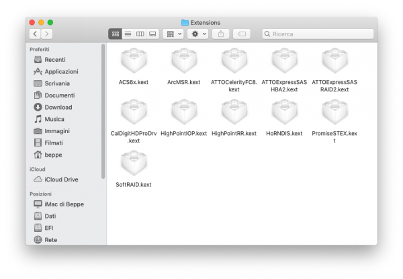Open Scrivania in the sidebar
403x279 pixels.
point(52,83)
